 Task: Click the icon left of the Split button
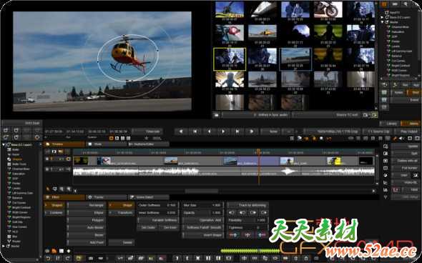[386, 153]
